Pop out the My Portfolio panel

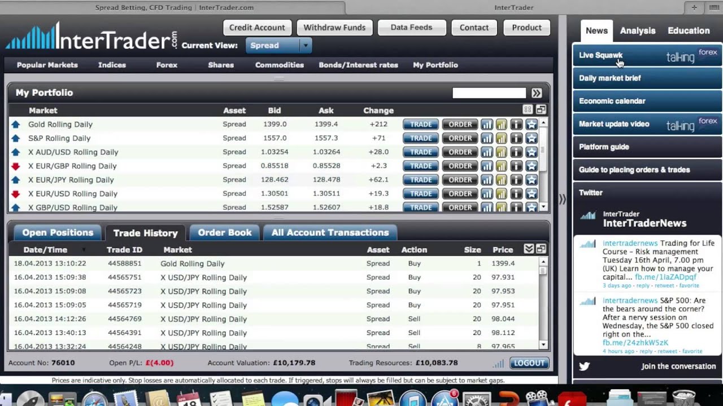coord(541,110)
